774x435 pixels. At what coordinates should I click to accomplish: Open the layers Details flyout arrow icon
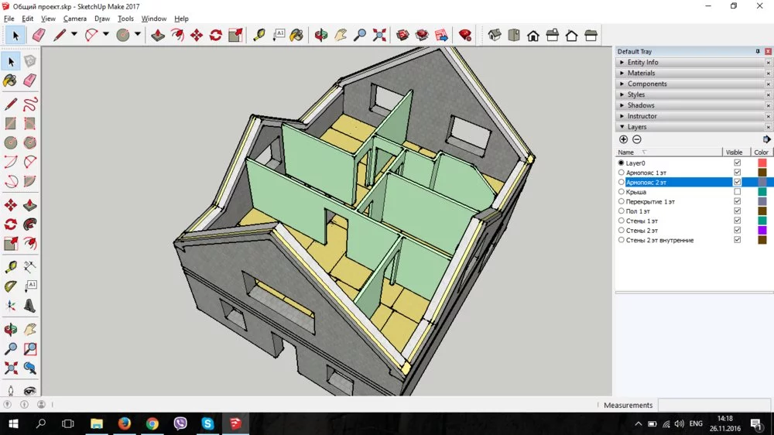tap(766, 139)
